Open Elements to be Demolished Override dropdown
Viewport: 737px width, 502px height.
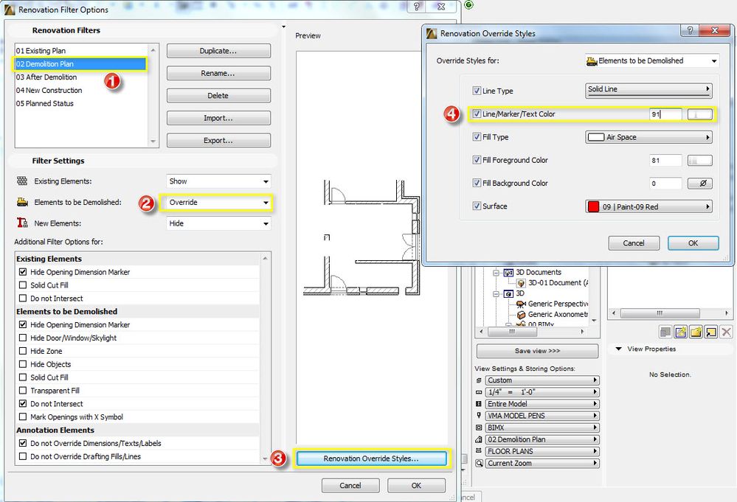218,203
